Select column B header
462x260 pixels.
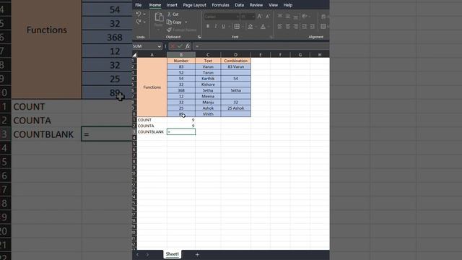pos(181,55)
